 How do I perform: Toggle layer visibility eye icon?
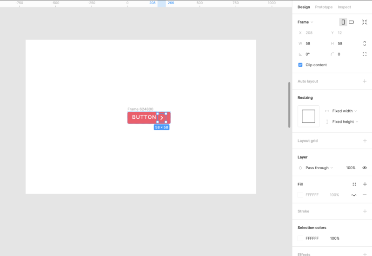coord(365,168)
